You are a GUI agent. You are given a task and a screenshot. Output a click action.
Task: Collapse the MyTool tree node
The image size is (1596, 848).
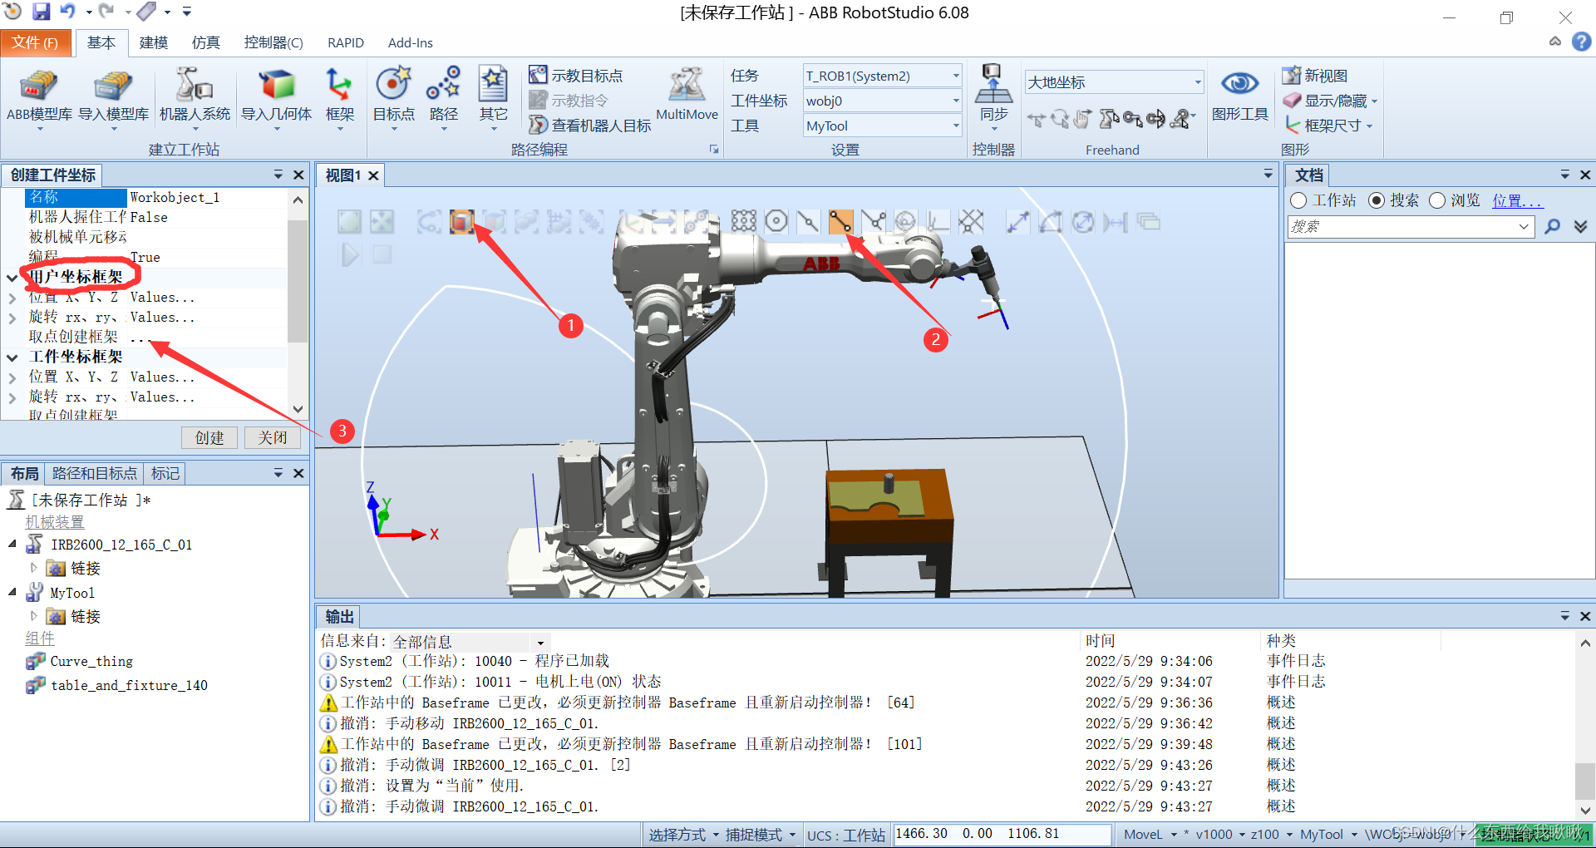click(12, 592)
